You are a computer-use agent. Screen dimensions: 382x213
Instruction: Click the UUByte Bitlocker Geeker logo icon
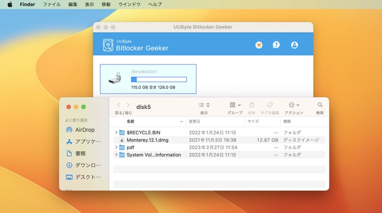(108, 45)
